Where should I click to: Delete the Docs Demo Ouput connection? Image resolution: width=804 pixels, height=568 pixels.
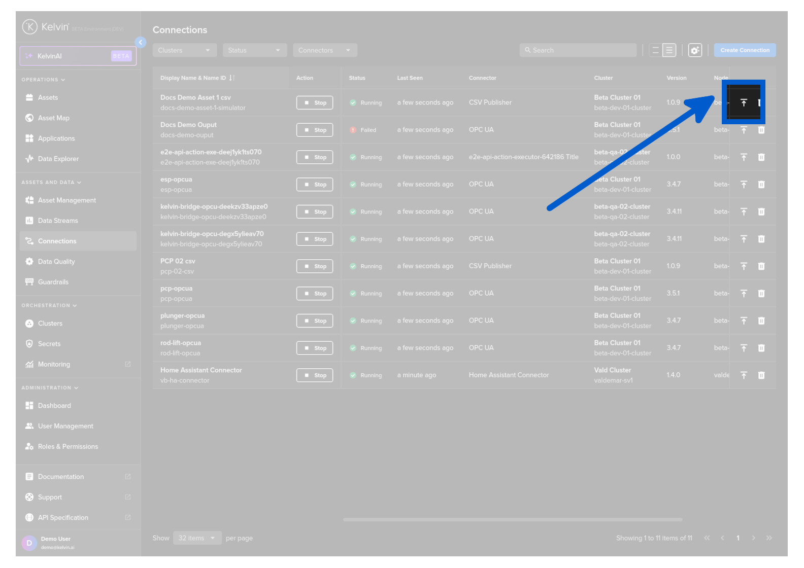click(761, 130)
